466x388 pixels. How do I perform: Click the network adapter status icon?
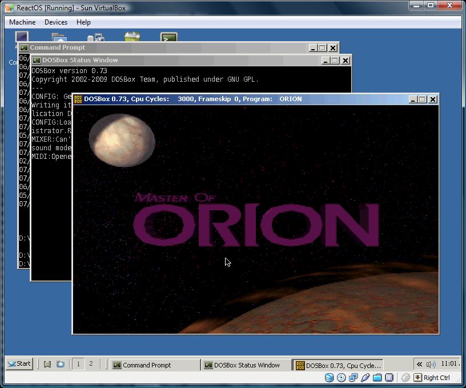coord(353,378)
